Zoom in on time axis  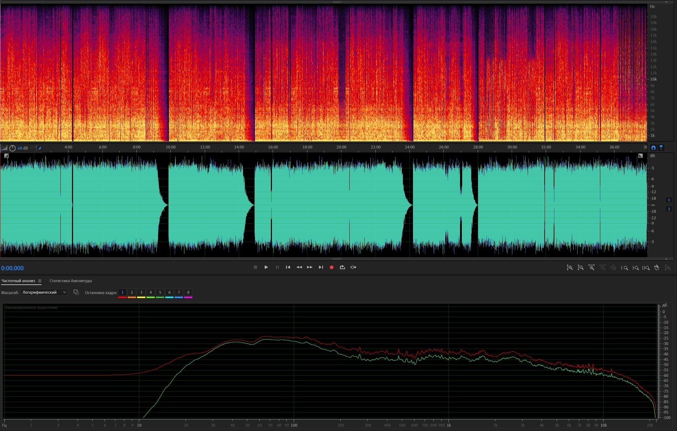click(591, 268)
